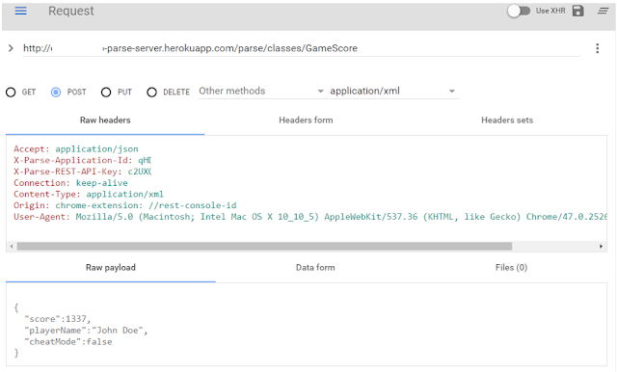Save the request with the floppy icon
Viewport: 617px width, 372px height.
point(577,11)
